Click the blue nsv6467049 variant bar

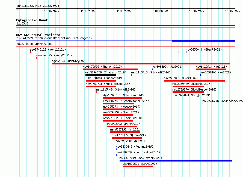(176, 161)
